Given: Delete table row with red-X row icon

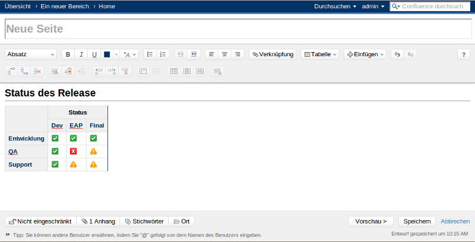Looking at the screenshot, I should [37, 71].
